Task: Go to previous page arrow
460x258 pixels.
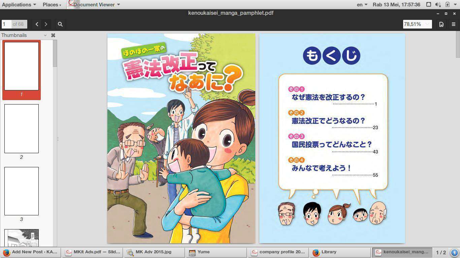Action: pyautogui.click(x=37, y=24)
